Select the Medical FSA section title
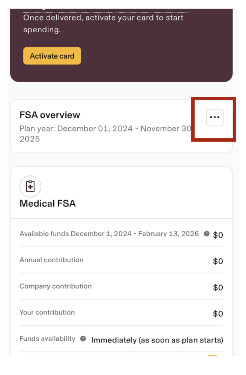The image size is (246, 375). [48, 204]
